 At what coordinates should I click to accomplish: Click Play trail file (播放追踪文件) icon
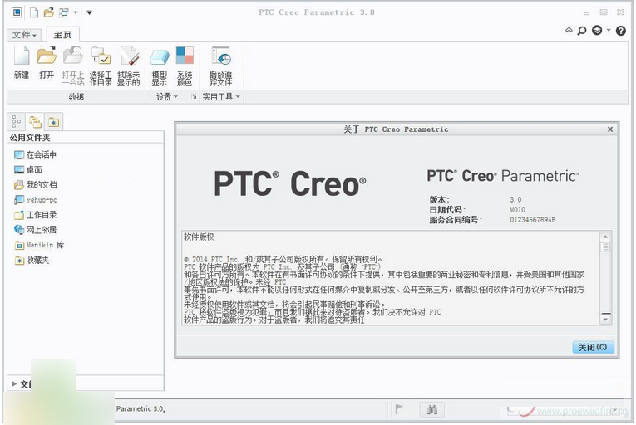[x=221, y=56]
